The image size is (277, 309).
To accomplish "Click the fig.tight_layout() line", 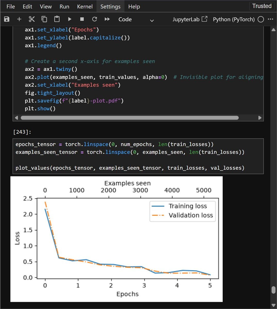I will pyautogui.click(x=52, y=93).
